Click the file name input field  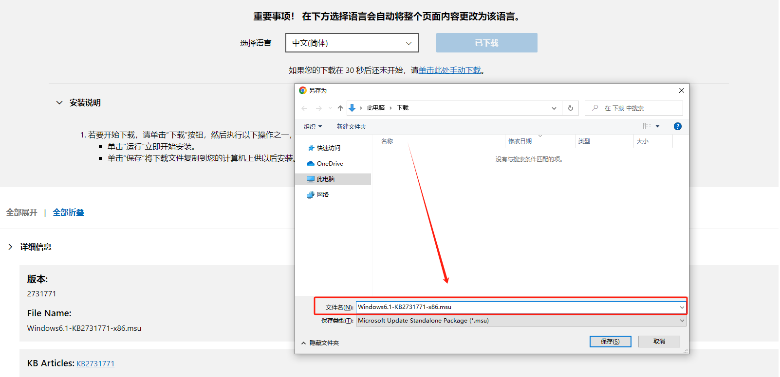point(516,307)
